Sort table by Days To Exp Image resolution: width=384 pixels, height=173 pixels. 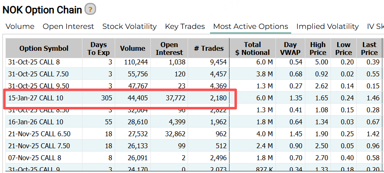[98, 48]
